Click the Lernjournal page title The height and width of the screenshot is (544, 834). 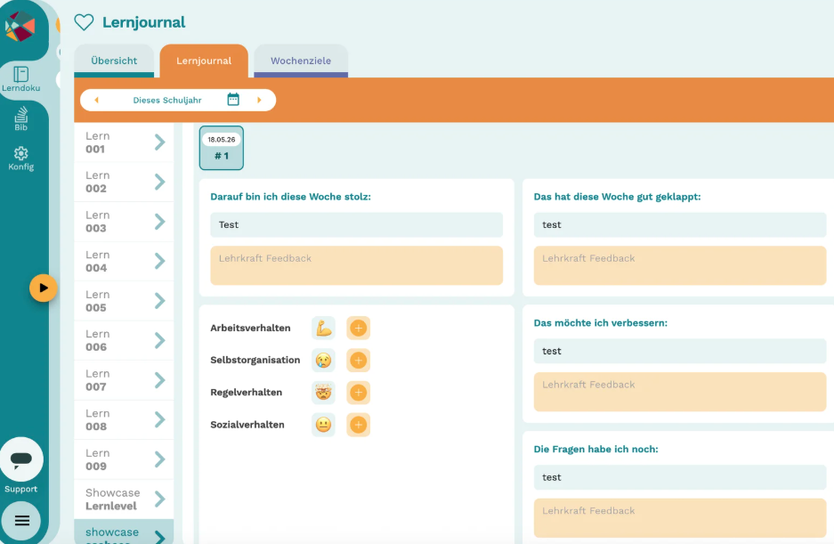[x=143, y=22]
